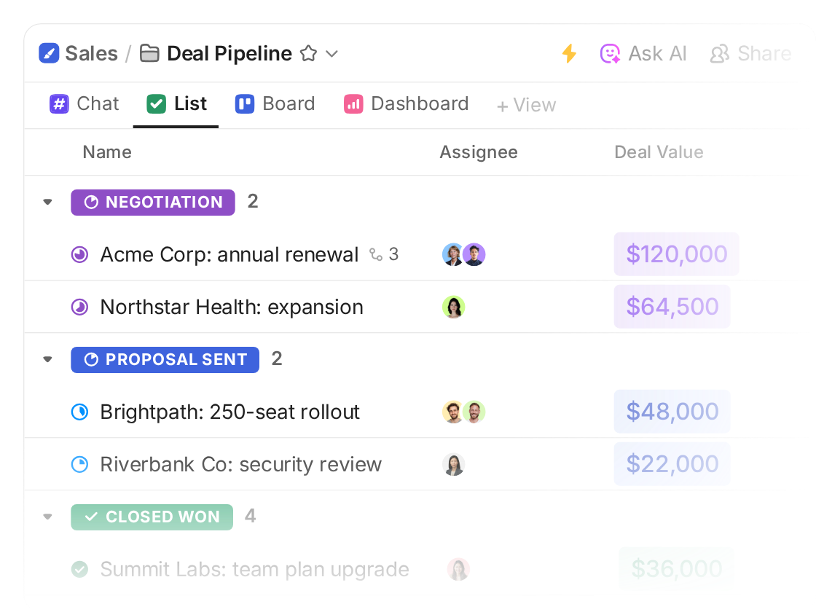Switch to the Chat tab
This screenshot has width=816, height=612.
85,103
